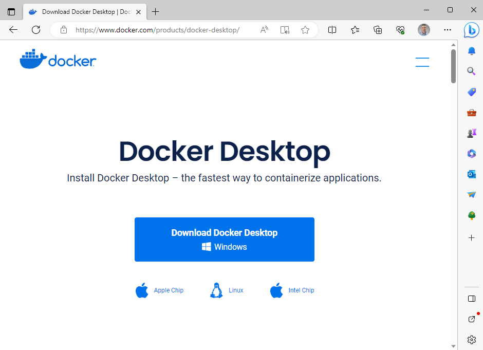
Task: Open the Docker hamburger navigation menu
Action: 422,62
